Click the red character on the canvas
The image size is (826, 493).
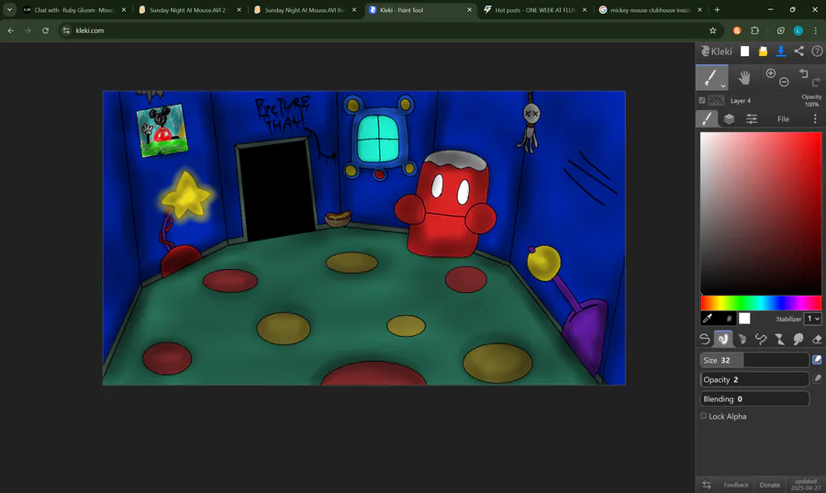(x=448, y=205)
